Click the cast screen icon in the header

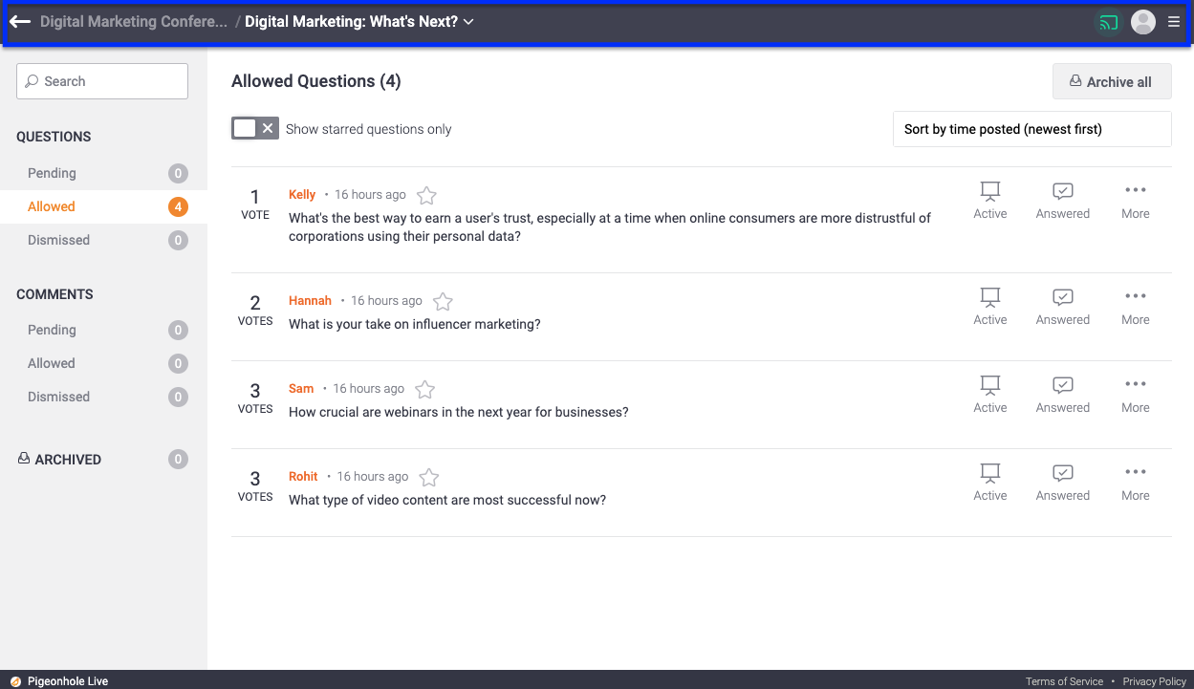click(1108, 22)
